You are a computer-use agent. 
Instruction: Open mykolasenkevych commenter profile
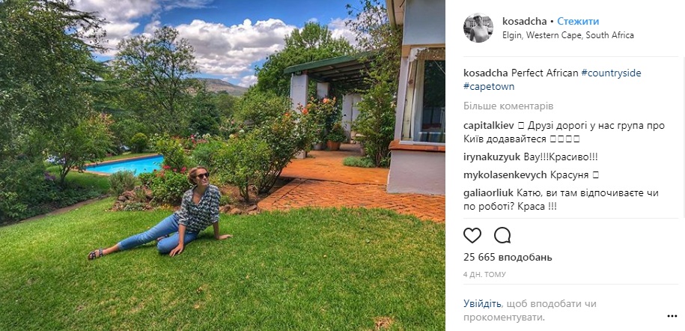(505, 175)
